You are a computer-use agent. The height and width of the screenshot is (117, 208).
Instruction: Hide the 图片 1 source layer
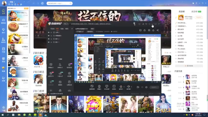49,42
